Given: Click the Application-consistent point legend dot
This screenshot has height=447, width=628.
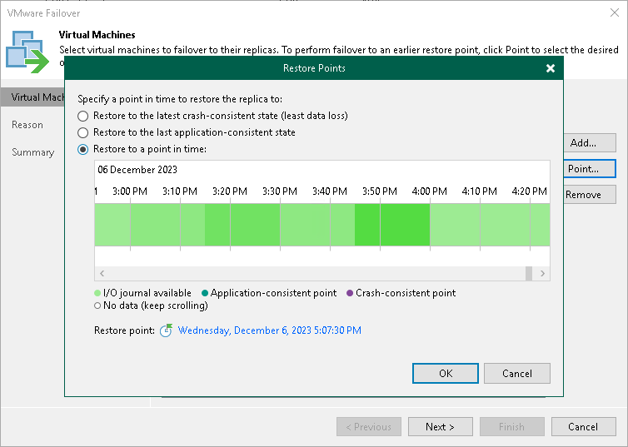Looking at the screenshot, I should [x=205, y=293].
